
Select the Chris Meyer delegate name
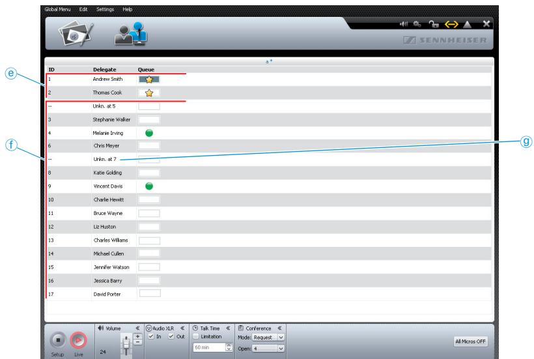click(x=107, y=146)
